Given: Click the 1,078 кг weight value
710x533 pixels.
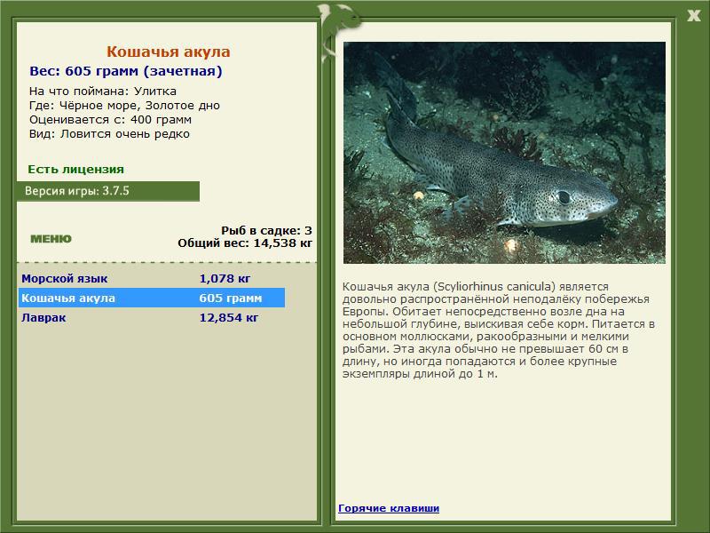Looking at the screenshot, I should pyautogui.click(x=225, y=279).
